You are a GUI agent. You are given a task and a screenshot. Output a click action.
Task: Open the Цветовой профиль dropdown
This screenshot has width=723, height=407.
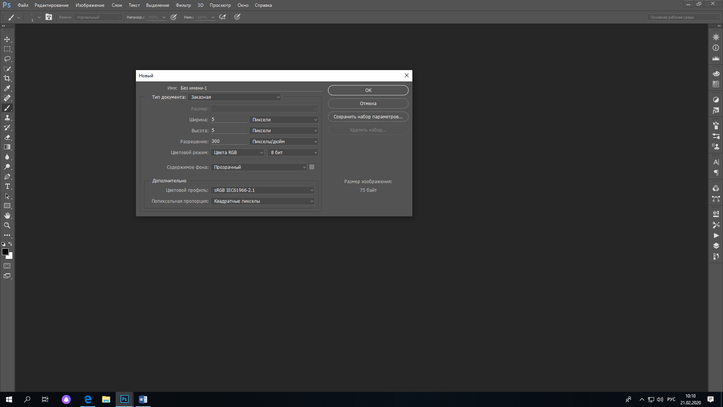click(x=263, y=190)
